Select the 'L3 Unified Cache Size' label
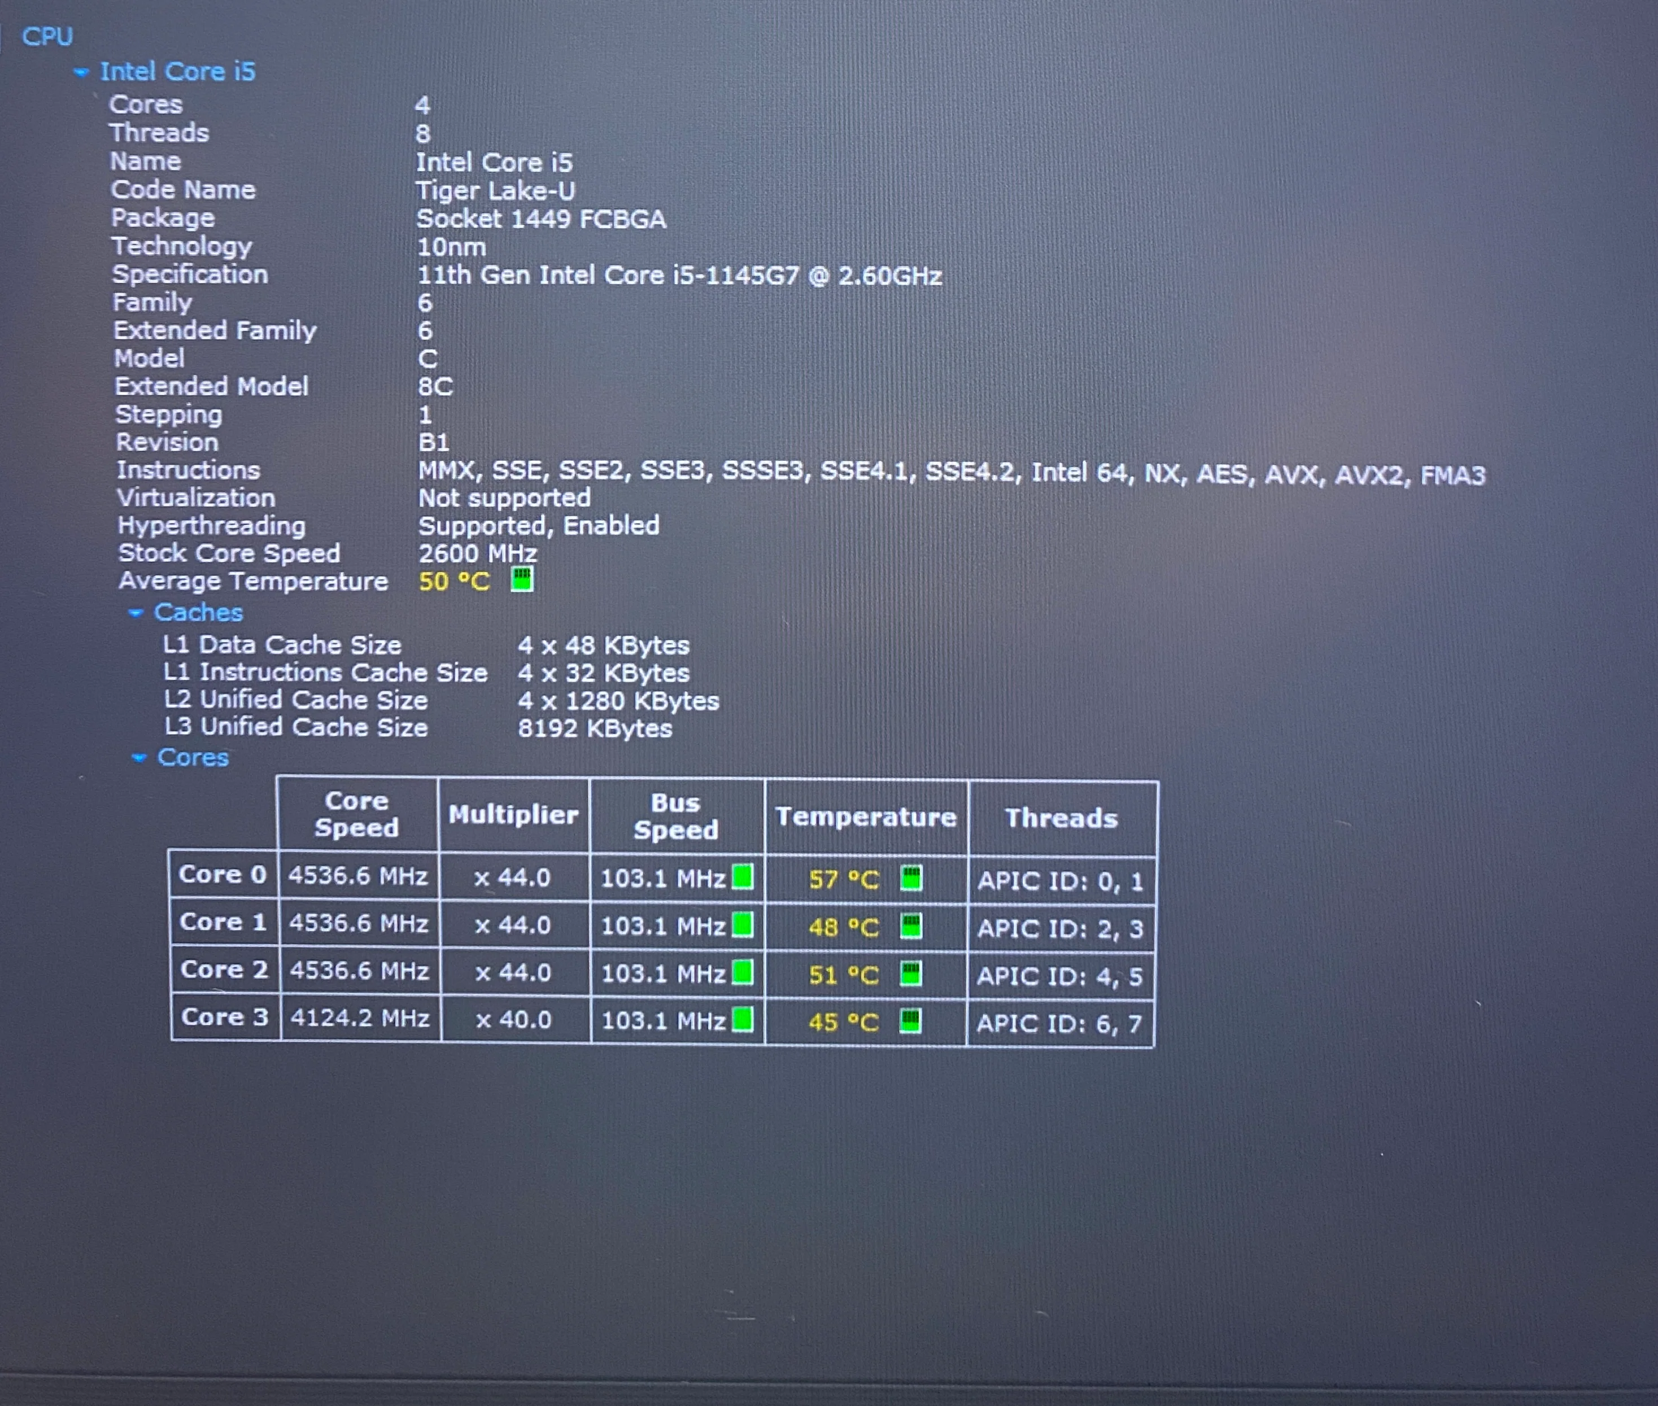 [296, 727]
